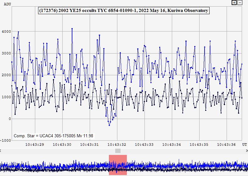The image size is (248, 176).
Task: Click the red highlighted region in the overview strip
Action: [x=118, y=165]
